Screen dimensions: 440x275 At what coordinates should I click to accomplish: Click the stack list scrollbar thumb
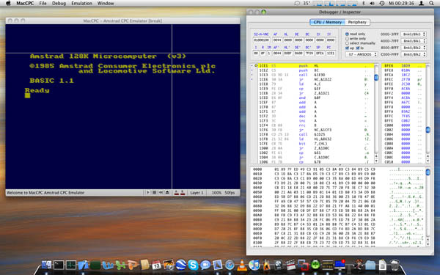pos(428,130)
